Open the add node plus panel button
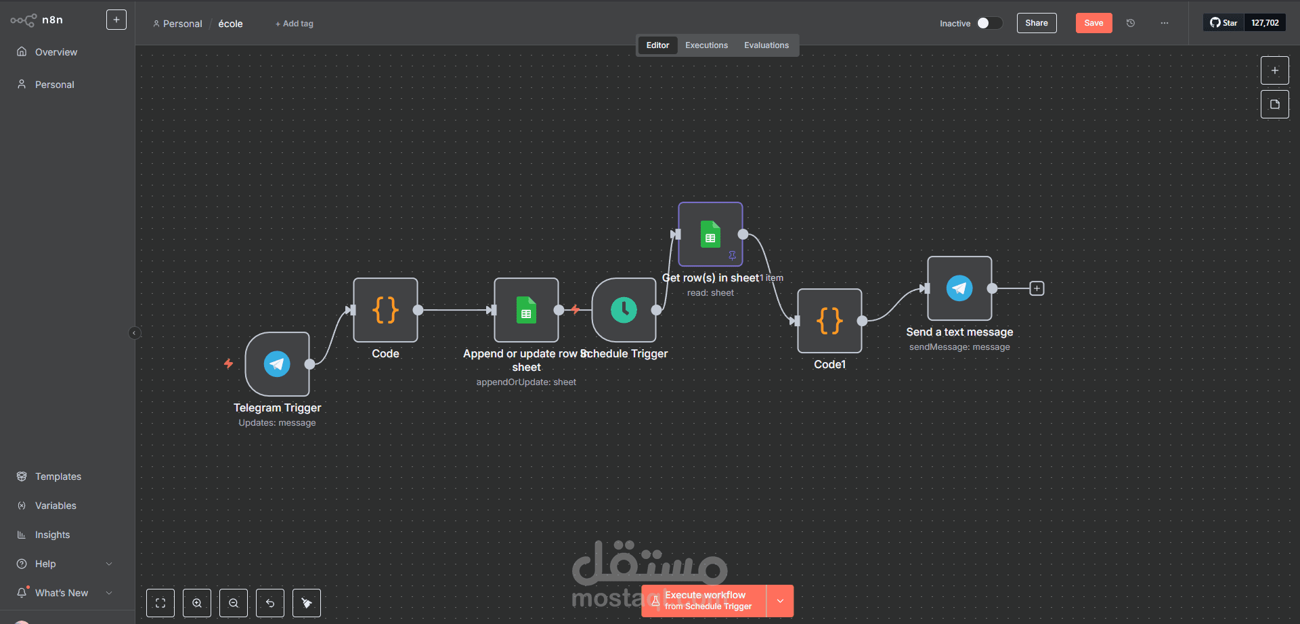 (1274, 70)
